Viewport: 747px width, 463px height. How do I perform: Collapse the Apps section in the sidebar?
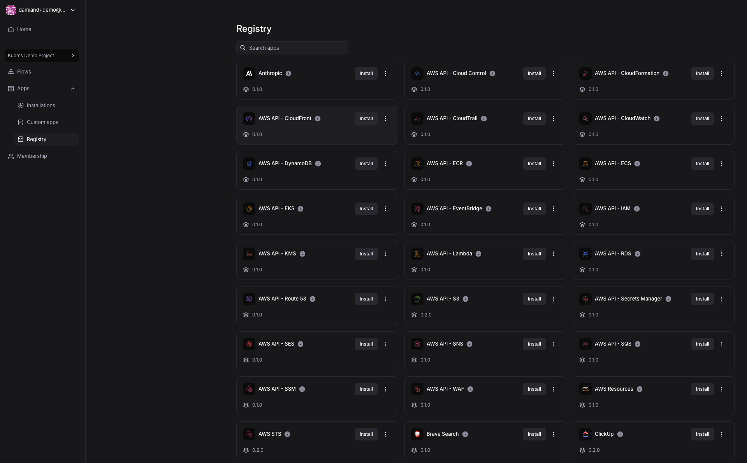pos(73,89)
